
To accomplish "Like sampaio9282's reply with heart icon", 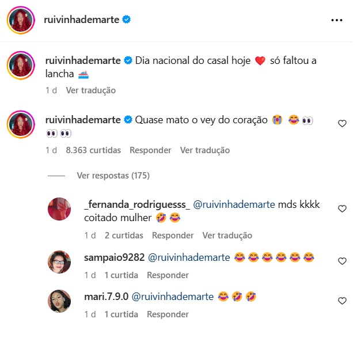I will click(x=342, y=261).
